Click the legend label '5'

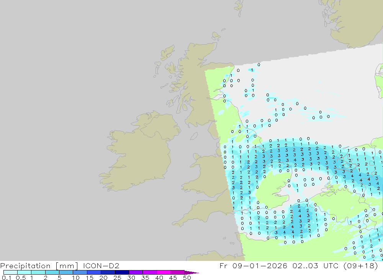pyautogui.click(x=59, y=278)
